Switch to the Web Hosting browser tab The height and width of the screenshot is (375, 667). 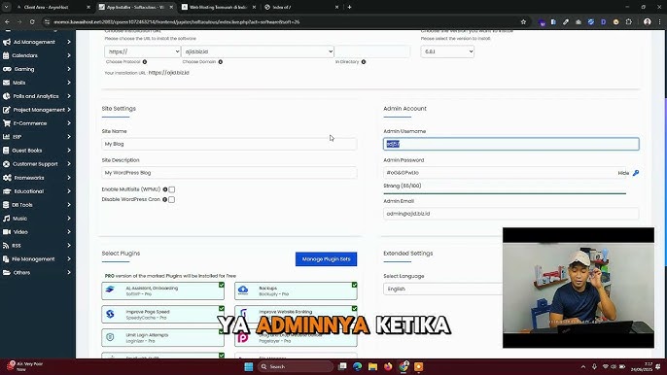click(x=218, y=7)
